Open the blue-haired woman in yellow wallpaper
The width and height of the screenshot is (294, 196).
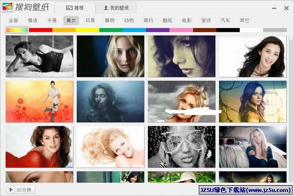253,102
